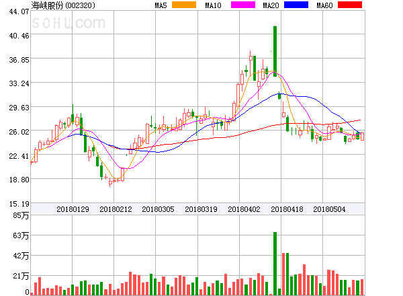Click the orange MA5 legend swatch

click(184, 5)
